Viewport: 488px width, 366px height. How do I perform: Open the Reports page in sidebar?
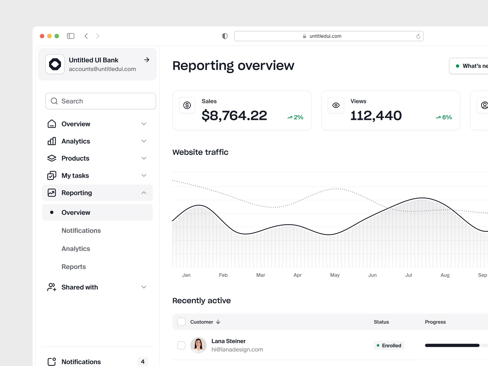point(74,267)
